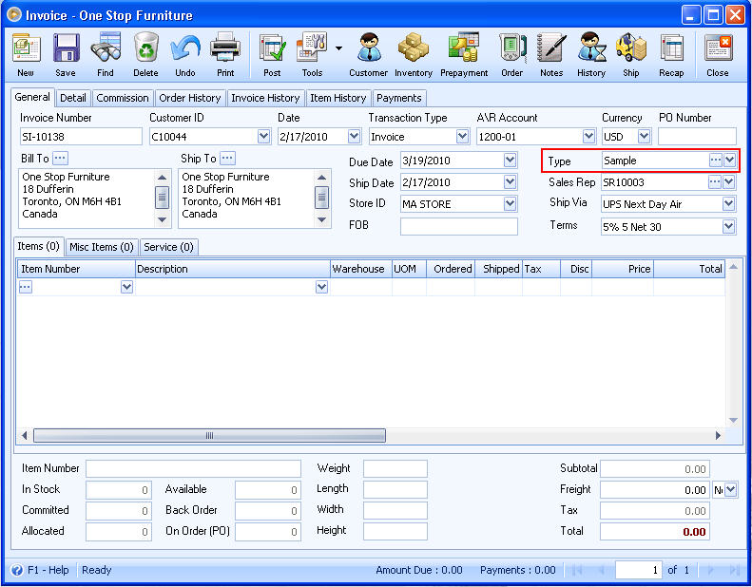This screenshot has width=752, height=587.
Task: Open the Invoice History tab
Action: coord(265,98)
